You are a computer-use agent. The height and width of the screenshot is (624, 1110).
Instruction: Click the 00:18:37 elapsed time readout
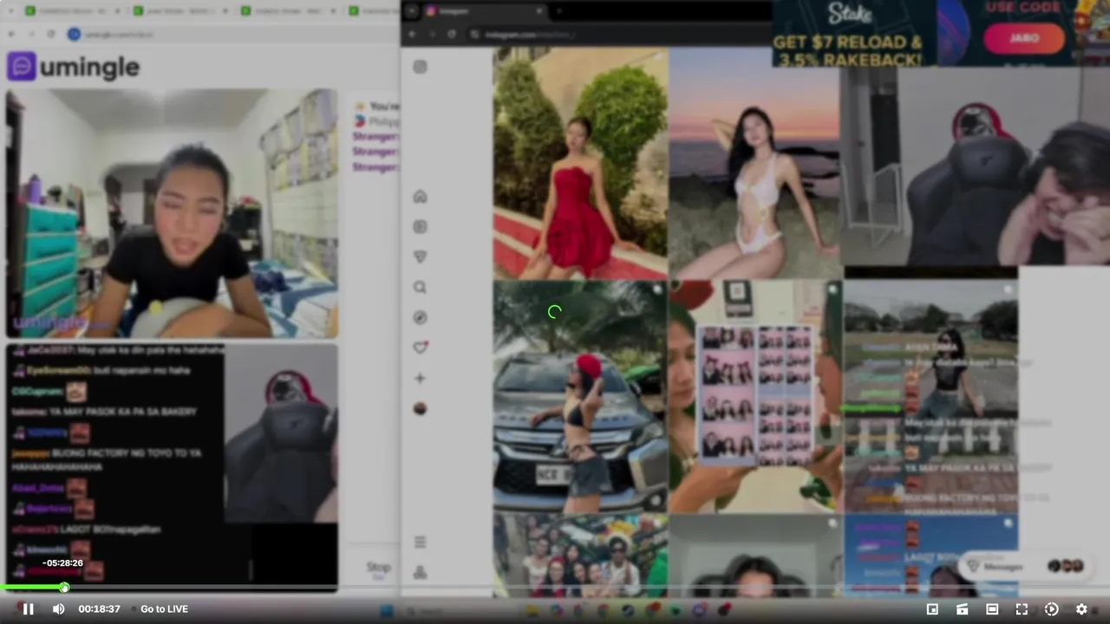(99, 609)
